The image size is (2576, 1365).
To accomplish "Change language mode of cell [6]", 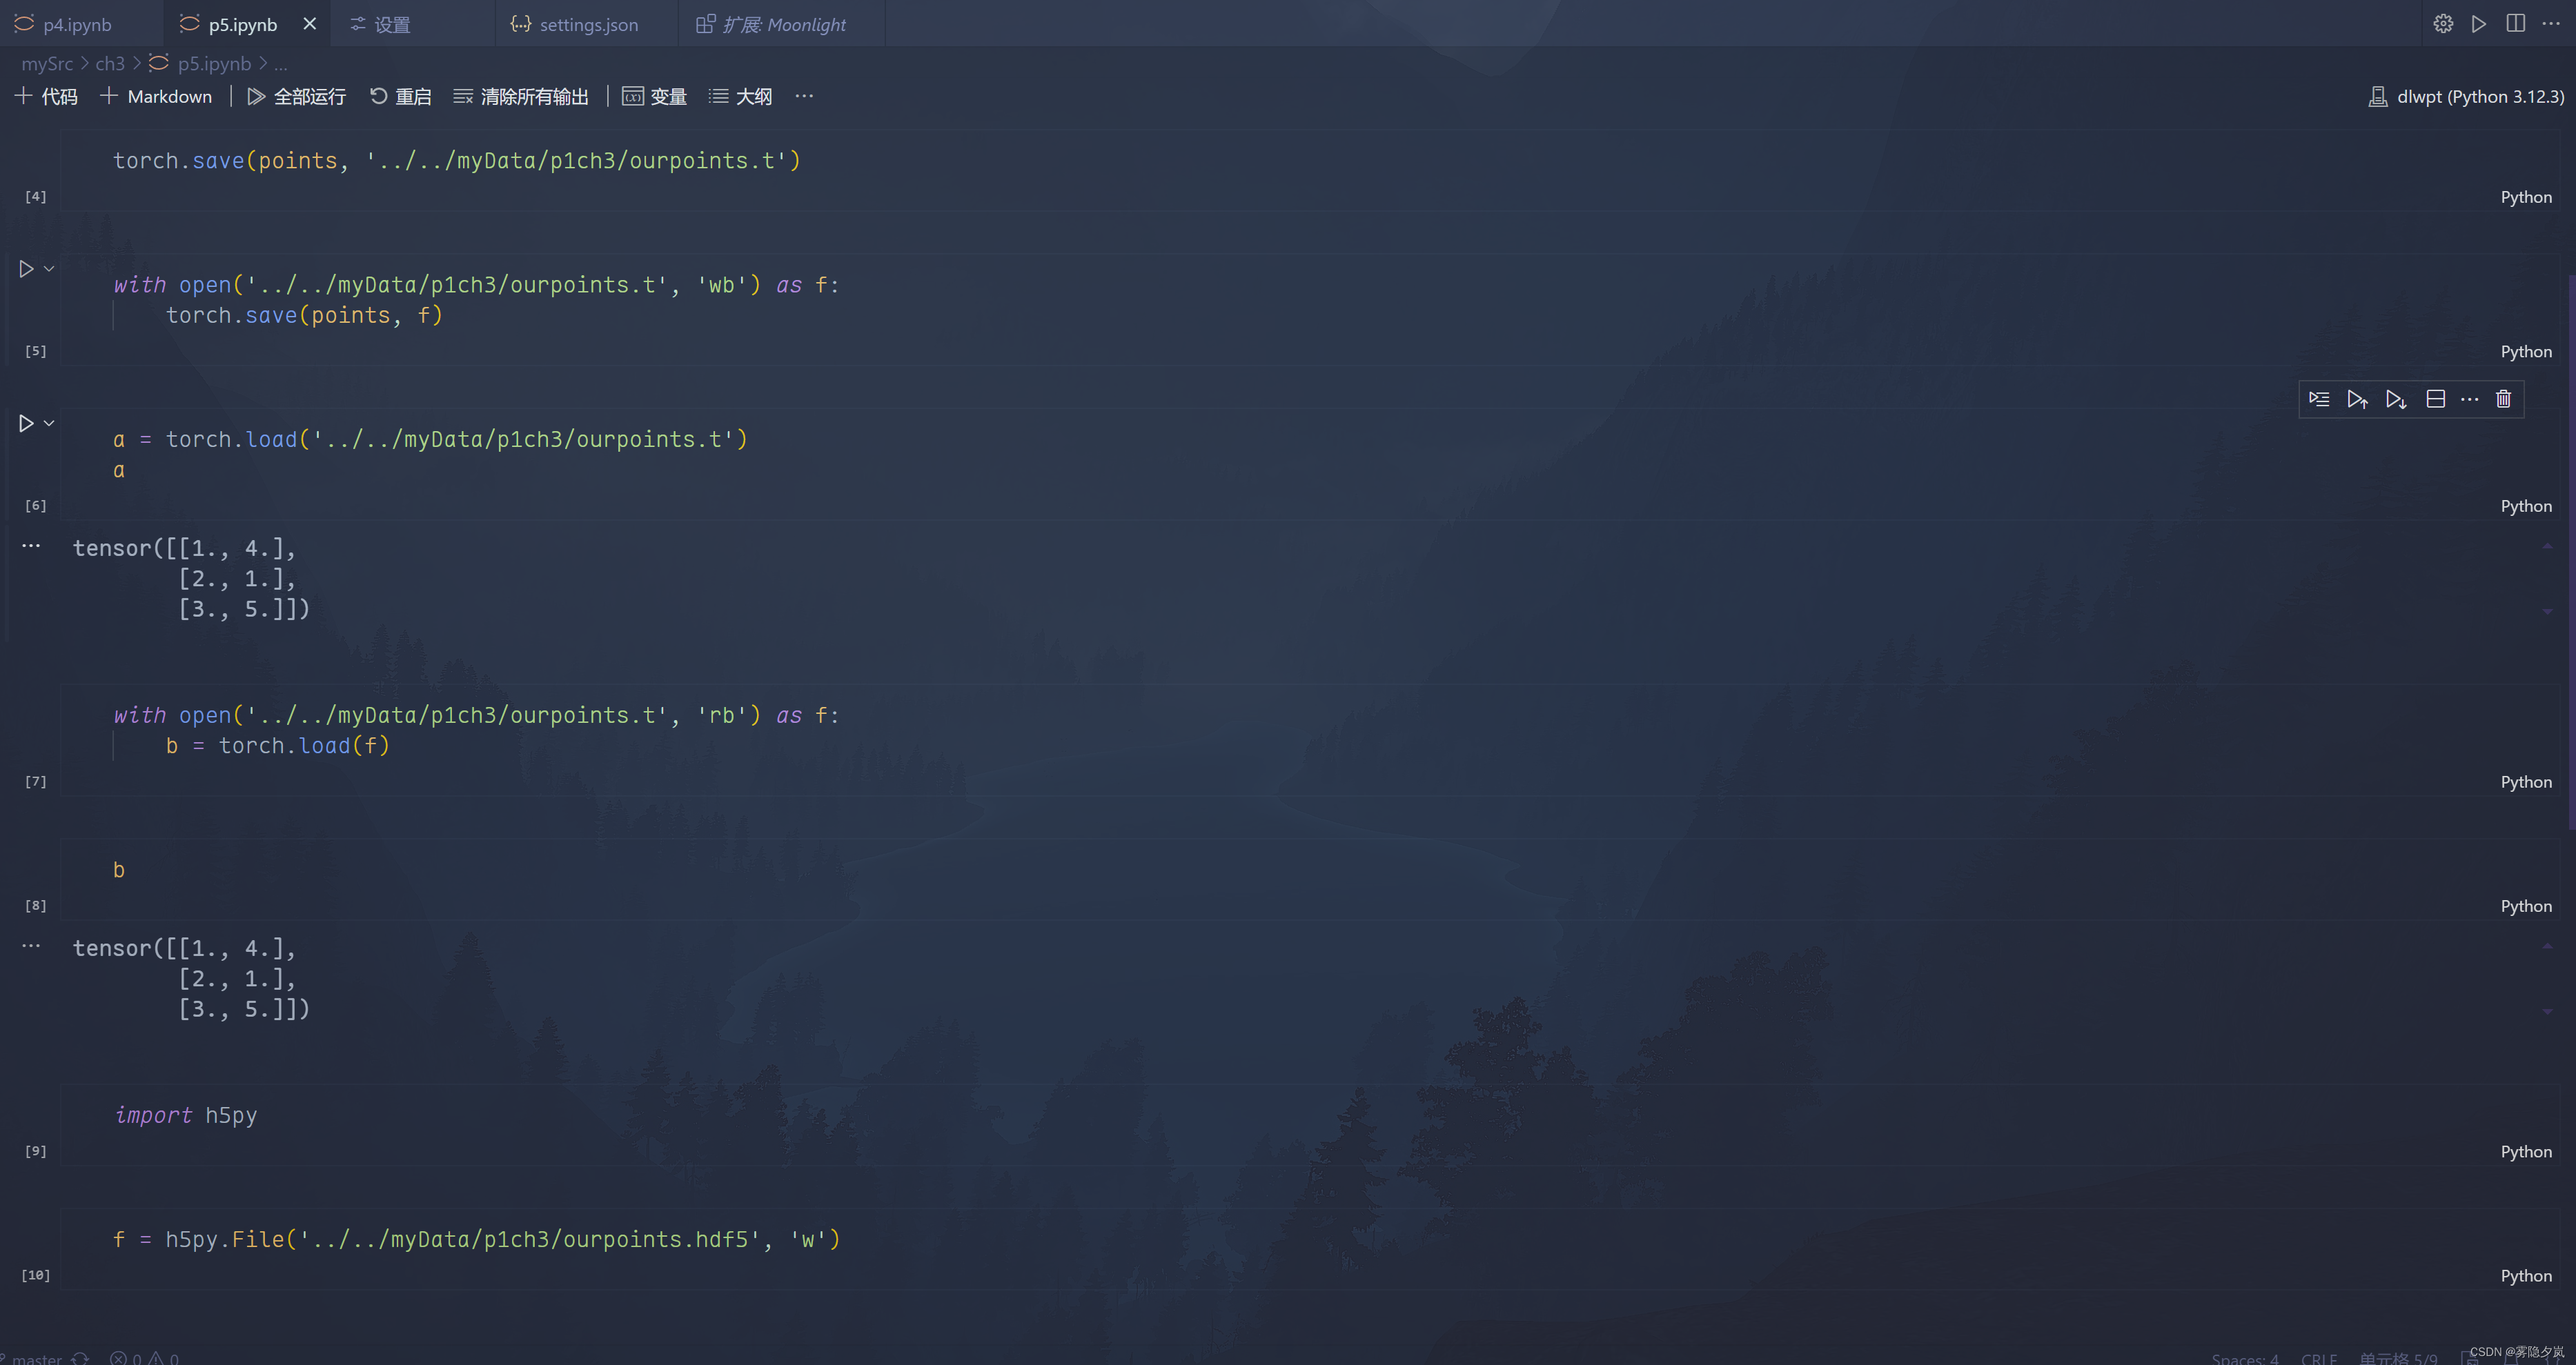I will 2526,507.
